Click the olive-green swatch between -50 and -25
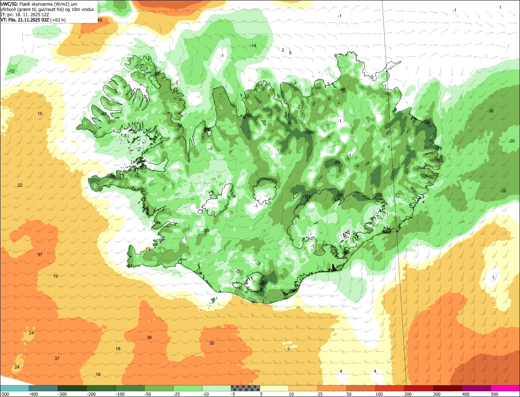This screenshot has height=397, width=520. [158, 388]
